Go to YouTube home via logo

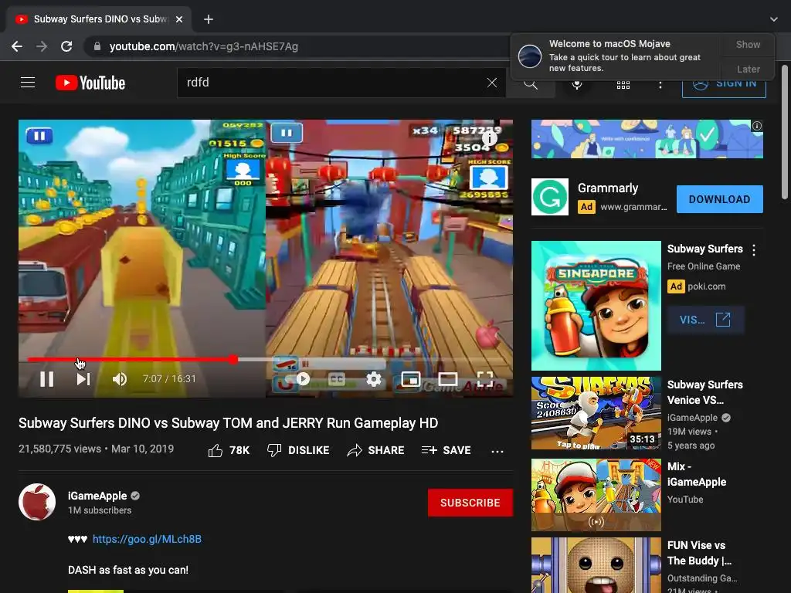pos(90,83)
